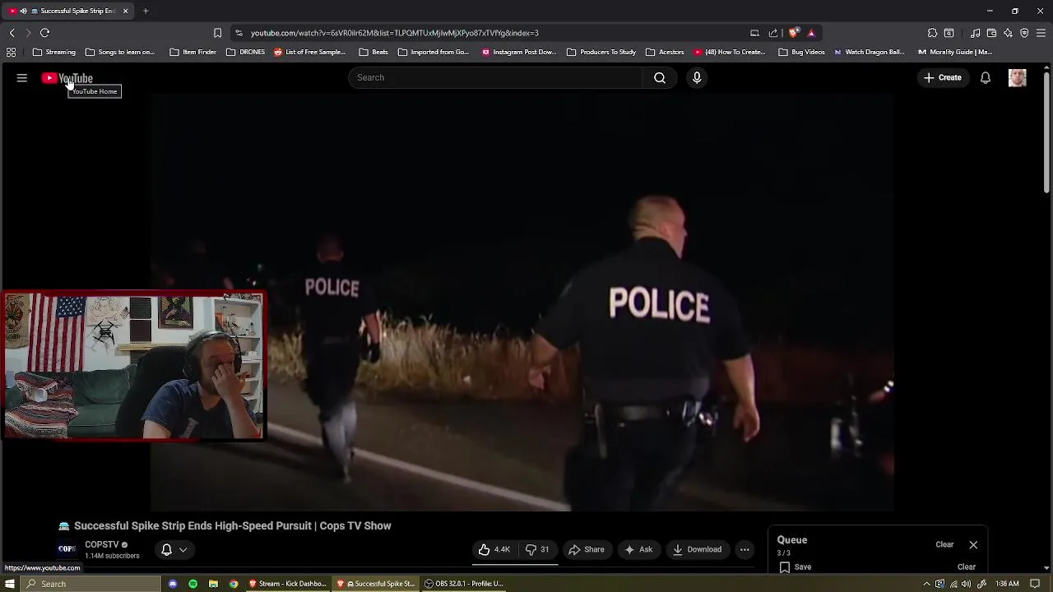
Task: Start voice search with the microphone icon
Action: [697, 77]
